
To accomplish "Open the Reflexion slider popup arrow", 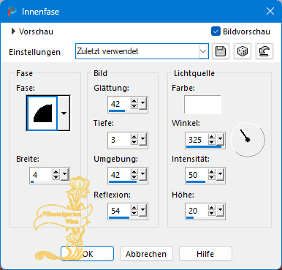I will (143, 210).
